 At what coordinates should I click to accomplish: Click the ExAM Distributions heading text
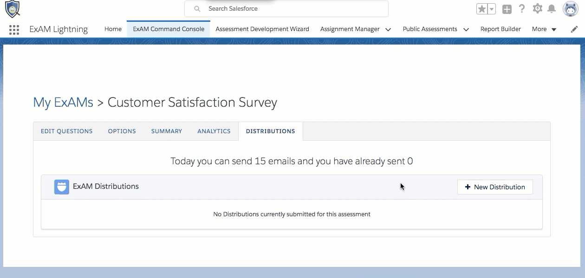106,187
